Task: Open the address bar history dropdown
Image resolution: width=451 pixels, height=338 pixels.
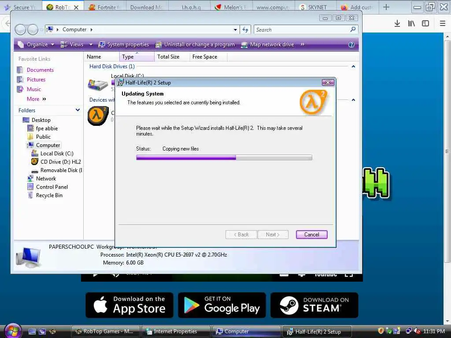Action: click(235, 29)
